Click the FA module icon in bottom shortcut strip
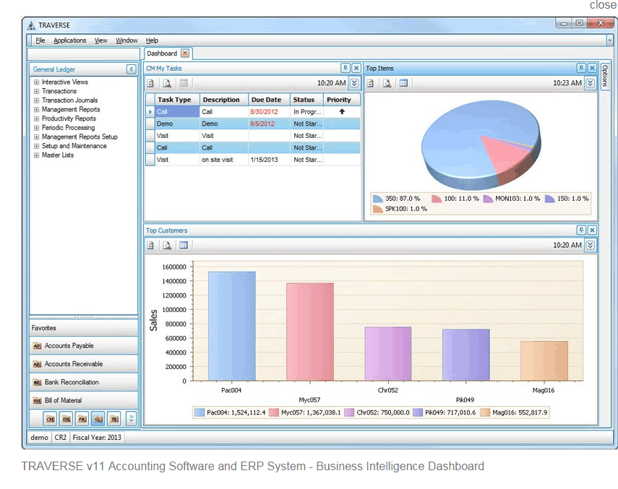 click(82, 419)
